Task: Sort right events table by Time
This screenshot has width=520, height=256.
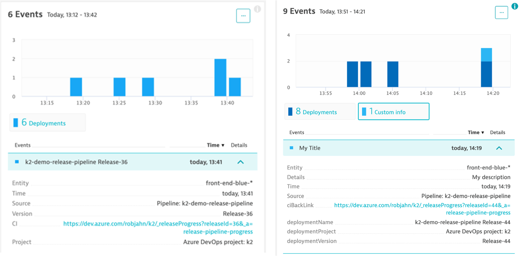Action: pos(476,132)
